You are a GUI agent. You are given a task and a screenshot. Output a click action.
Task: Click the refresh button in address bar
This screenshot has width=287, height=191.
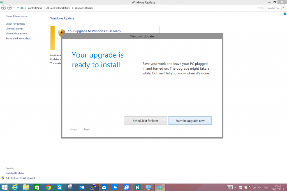(261, 8)
